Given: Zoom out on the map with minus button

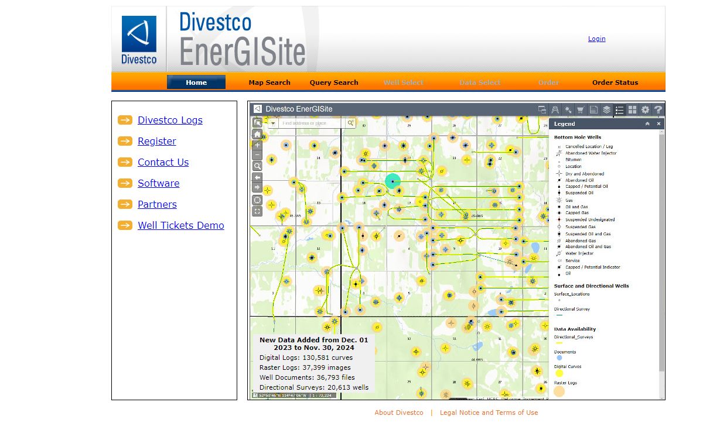Looking at the screenshot, I should pos(257,156).
